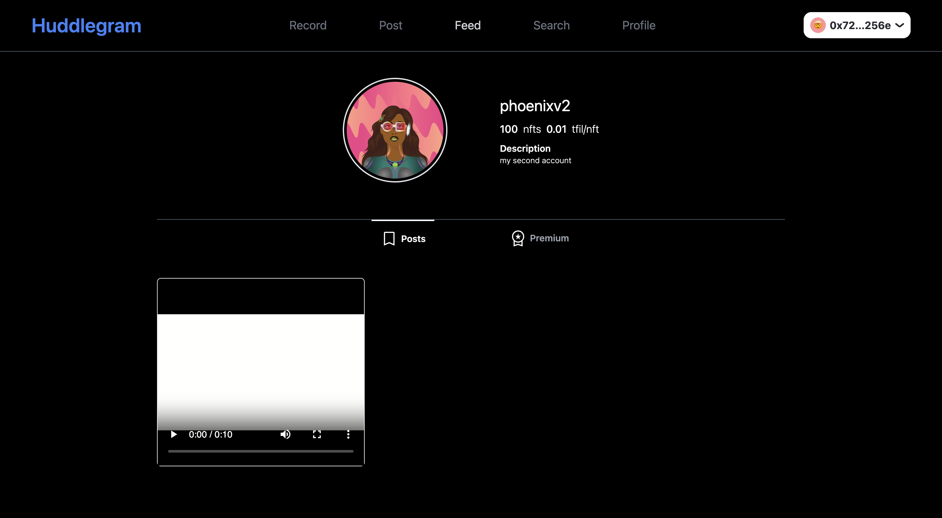Image resolution: width=942 pixels, height=518 pixels.
Task: Seek along the video progress bar
Action: [260, 451]
